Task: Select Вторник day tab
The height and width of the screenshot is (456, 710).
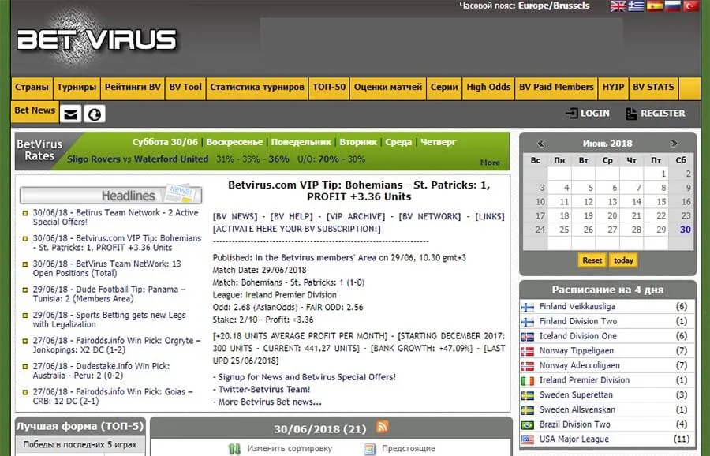Action: tap(358, 142)
